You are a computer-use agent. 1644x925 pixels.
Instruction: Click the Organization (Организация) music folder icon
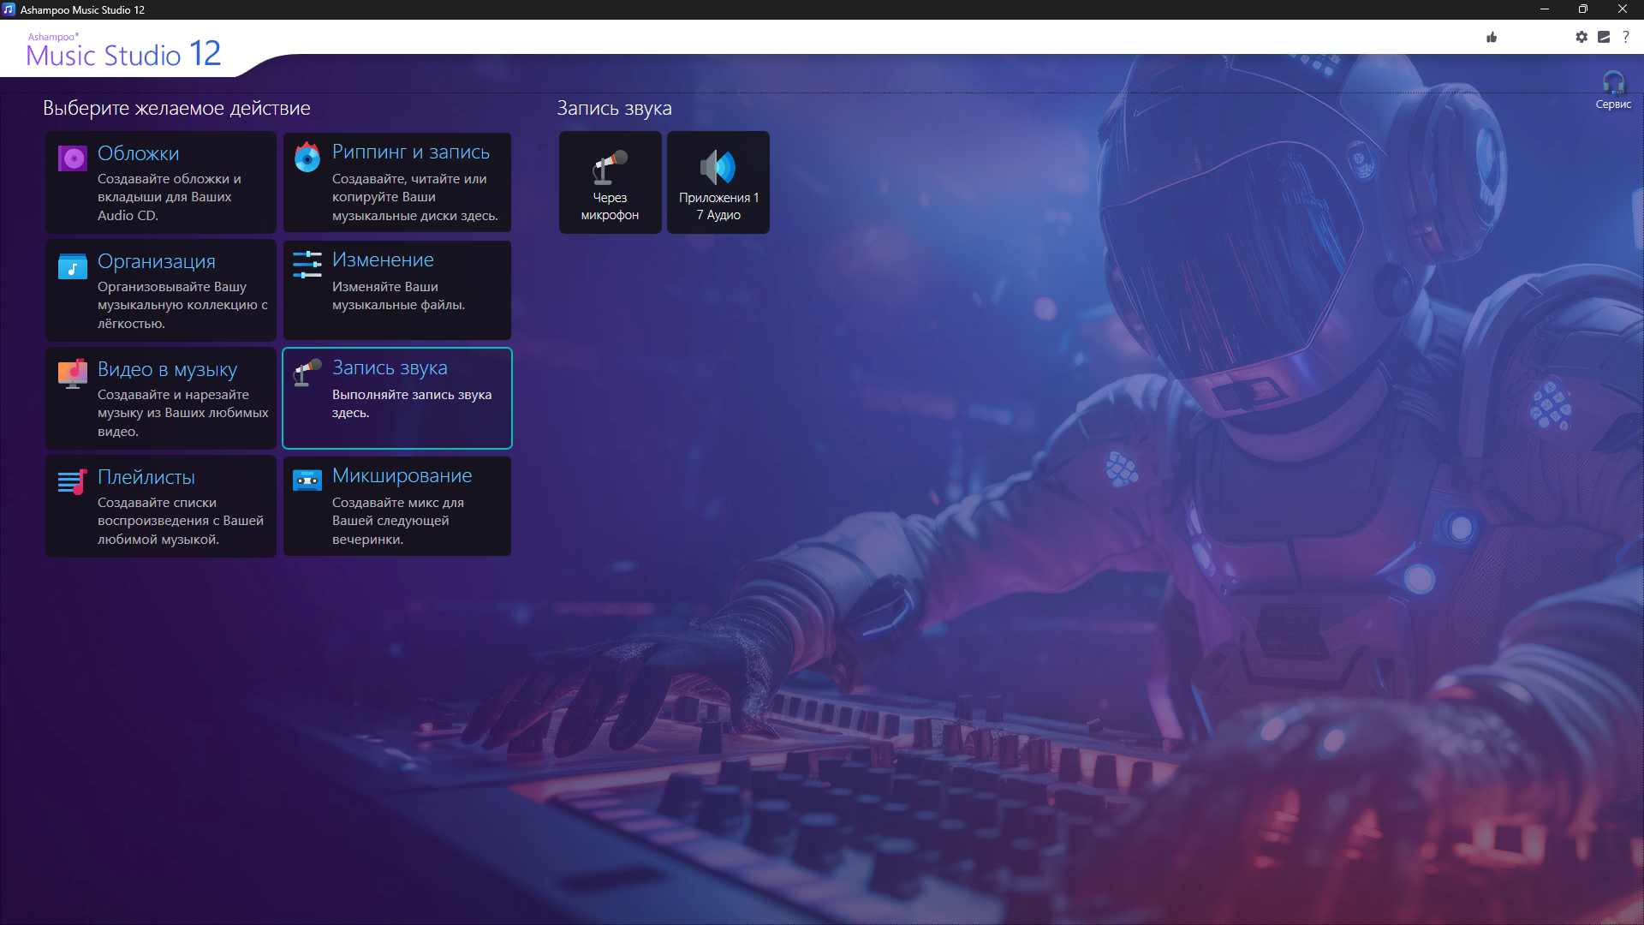73,266
